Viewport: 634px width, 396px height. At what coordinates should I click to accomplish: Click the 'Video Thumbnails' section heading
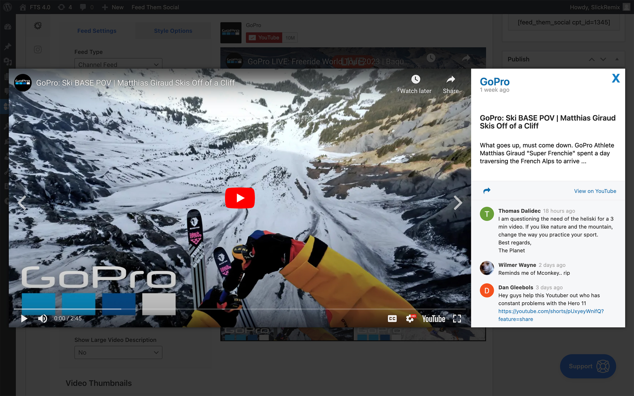(x=99, y=383)
